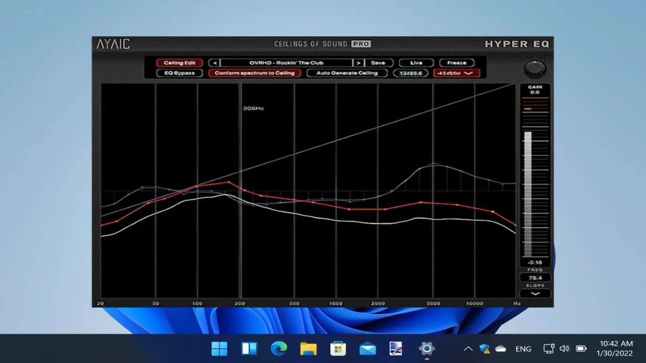
Task: Open Widgets from the taskbar
Action: pos(249,348)
